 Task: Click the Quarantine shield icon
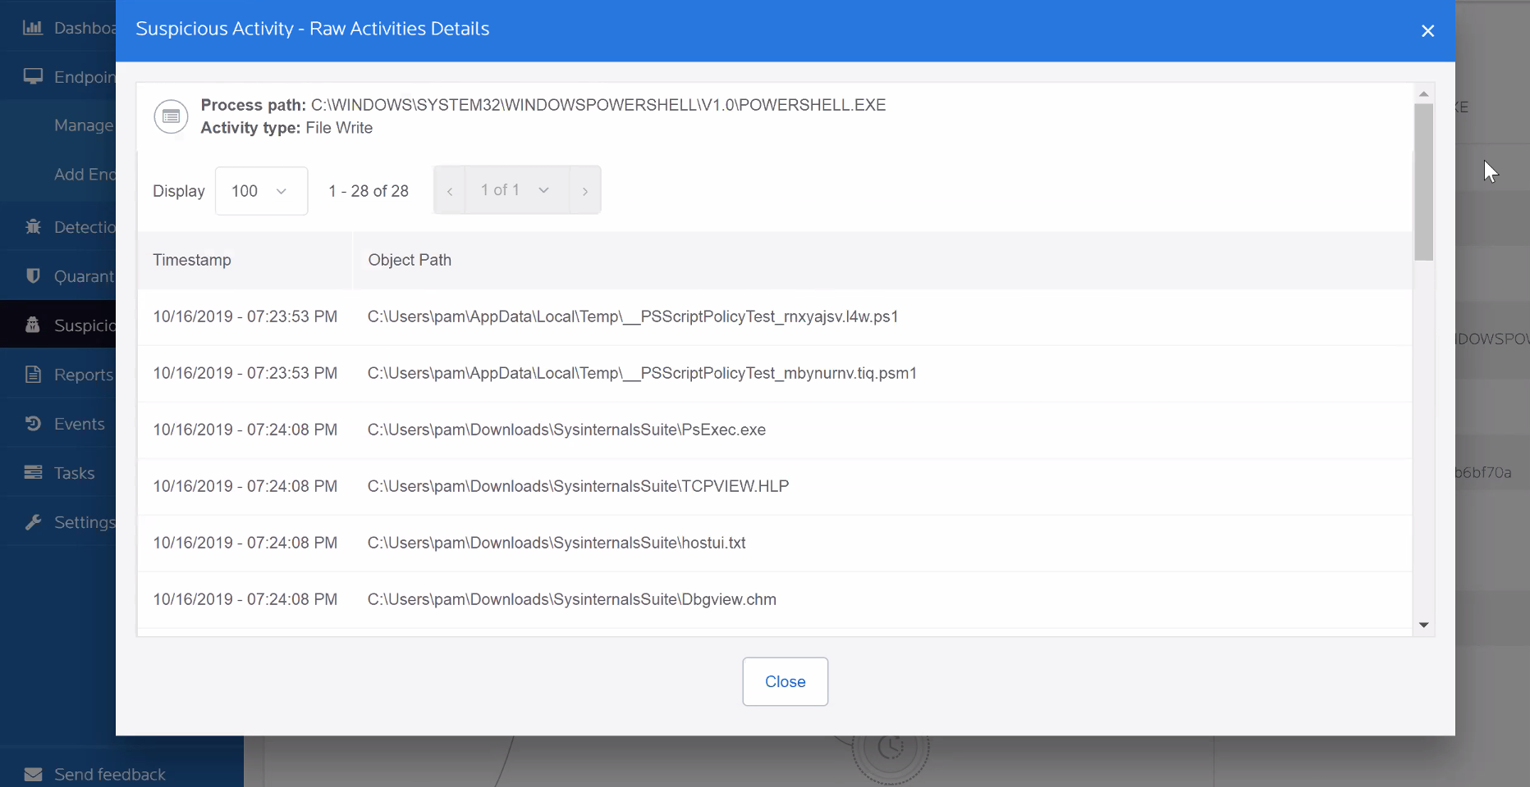point(33,275)
